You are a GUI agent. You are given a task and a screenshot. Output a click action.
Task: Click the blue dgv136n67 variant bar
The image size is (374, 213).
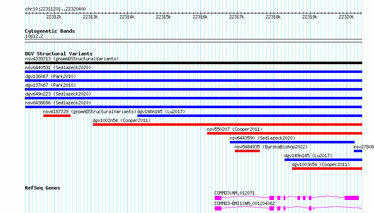[x=193, y=81]
